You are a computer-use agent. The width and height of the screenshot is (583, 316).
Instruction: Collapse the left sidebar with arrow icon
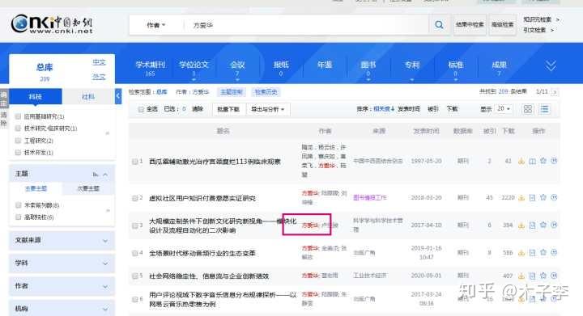[118, 96]
